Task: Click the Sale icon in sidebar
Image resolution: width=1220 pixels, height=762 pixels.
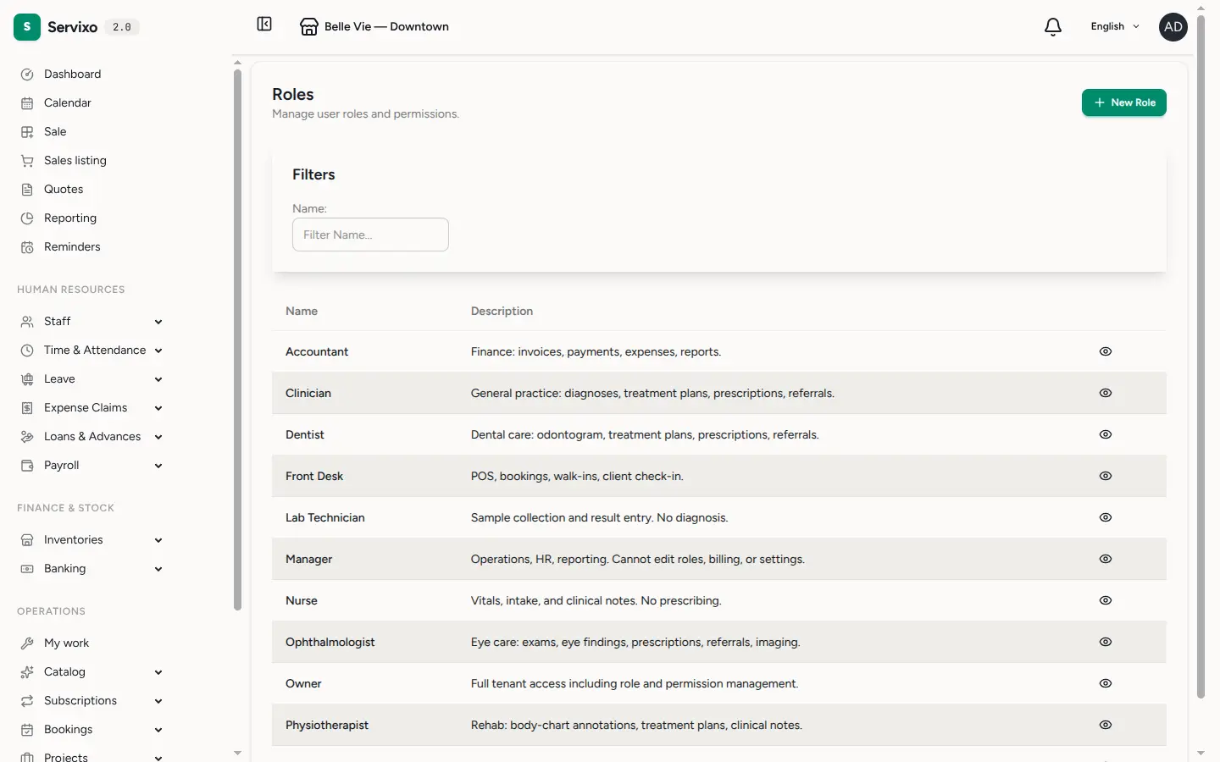Action: click(x=27, y=132)
